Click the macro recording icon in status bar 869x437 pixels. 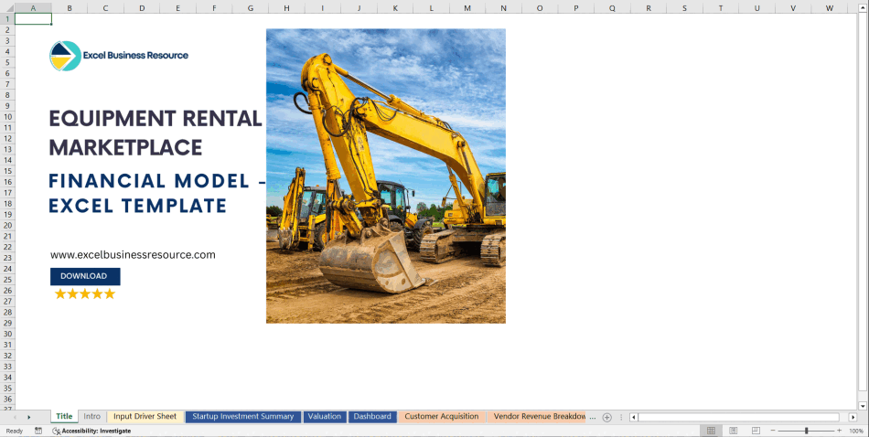[38, 431]
